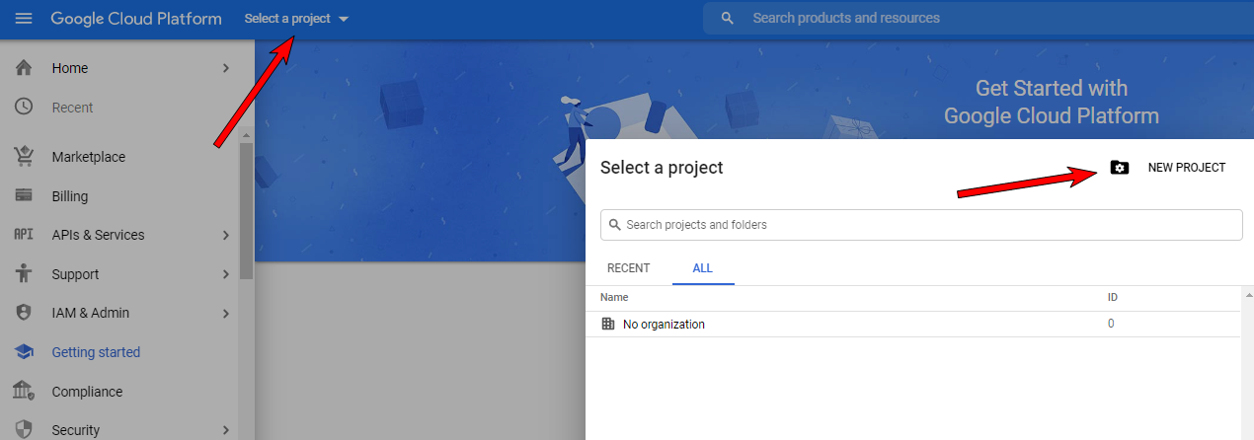Click the NEW PROJECT button
This screenshot has width=1254, height=440.
tap(1186, 168)
